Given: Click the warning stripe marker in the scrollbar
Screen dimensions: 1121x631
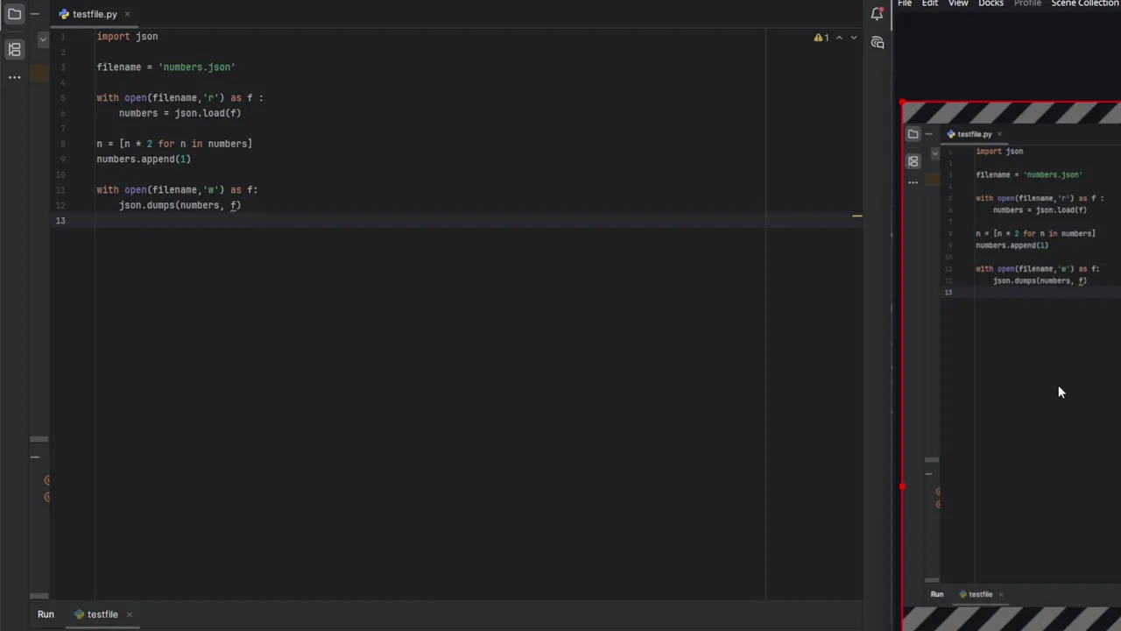Looking at the screenshot, I should [x=857, y=216].
